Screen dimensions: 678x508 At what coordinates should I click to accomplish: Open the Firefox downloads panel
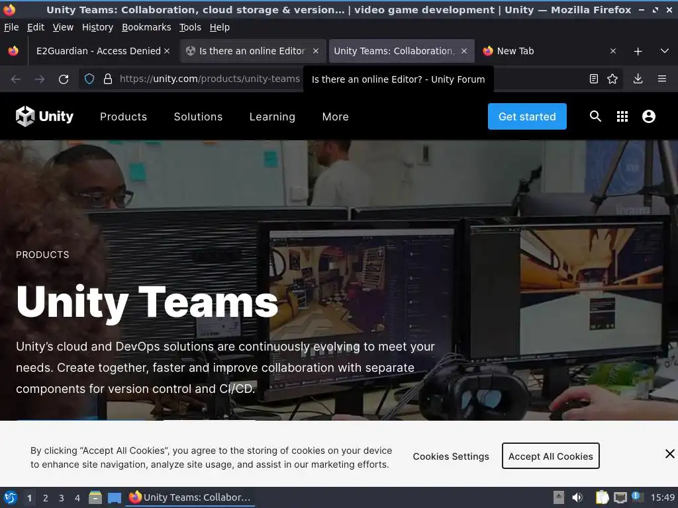pyautogui.click(x=638, y=79)
